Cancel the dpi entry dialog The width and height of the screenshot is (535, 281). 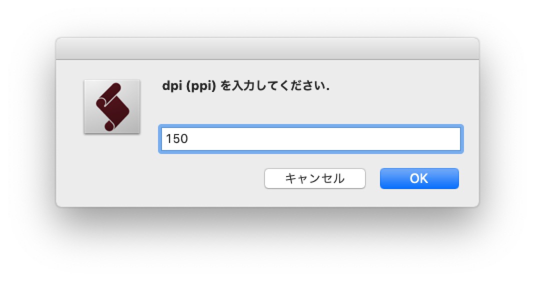click(x=315, y=178)
